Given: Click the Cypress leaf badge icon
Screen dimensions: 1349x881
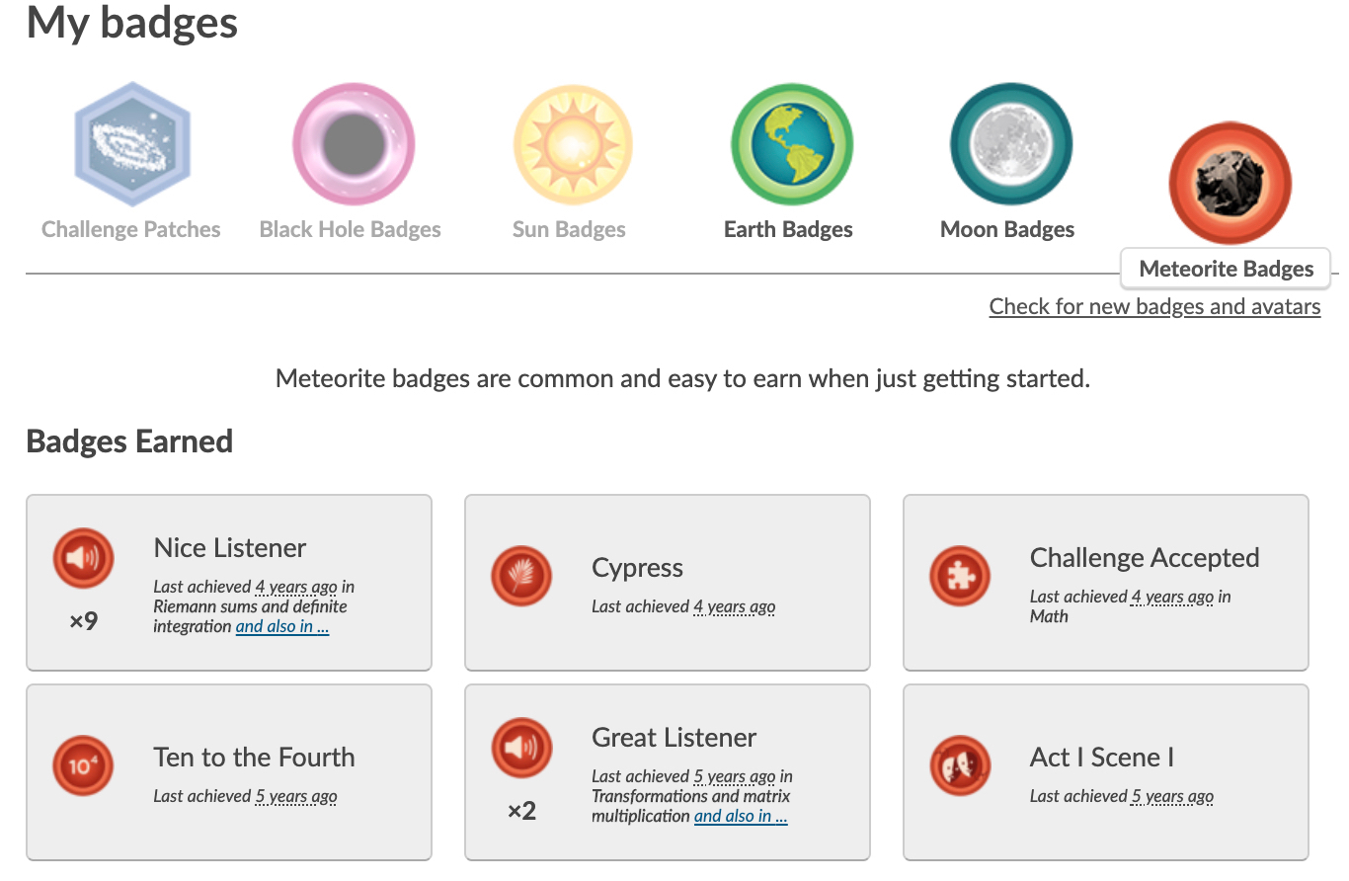Looking at the screenshot, I should pyautogui.click(x=521, y=576).
